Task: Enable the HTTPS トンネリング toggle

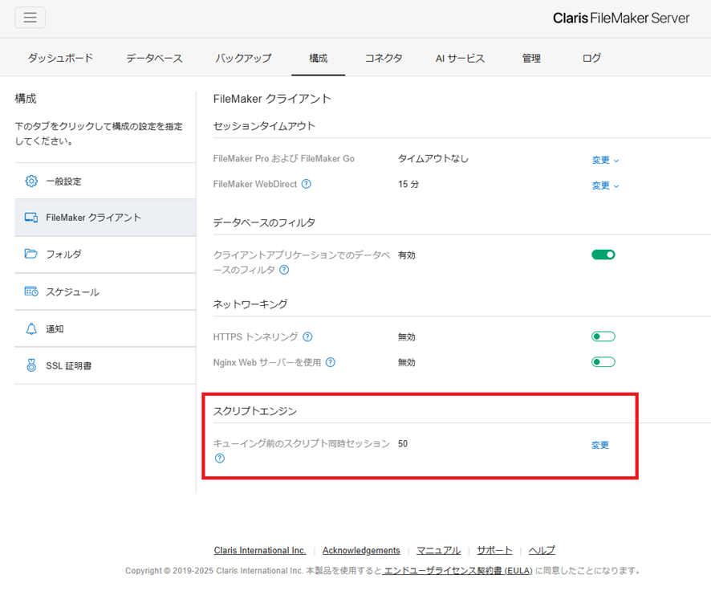Action: pos(603,336)
